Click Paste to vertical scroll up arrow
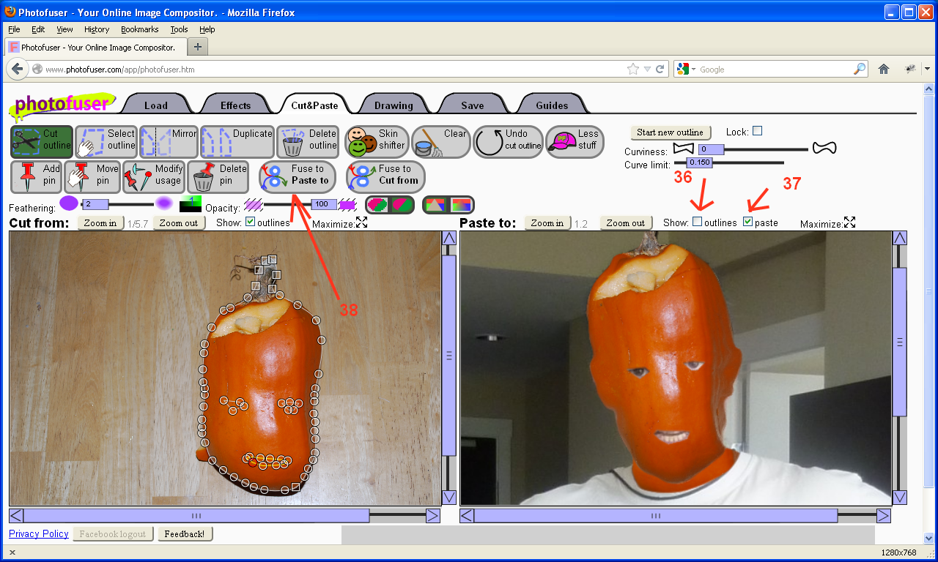 pyautogui.click(x=900, y=238)
